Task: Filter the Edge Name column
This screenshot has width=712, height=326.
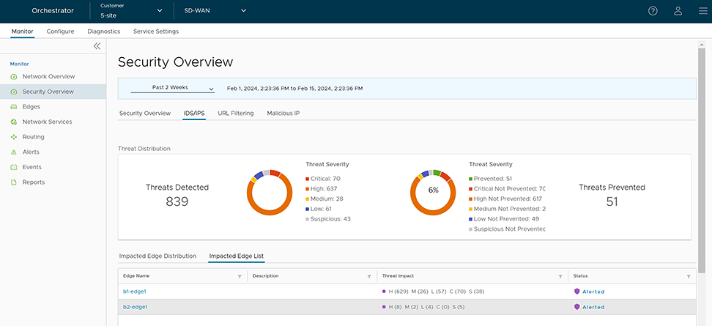Action: 240,276
